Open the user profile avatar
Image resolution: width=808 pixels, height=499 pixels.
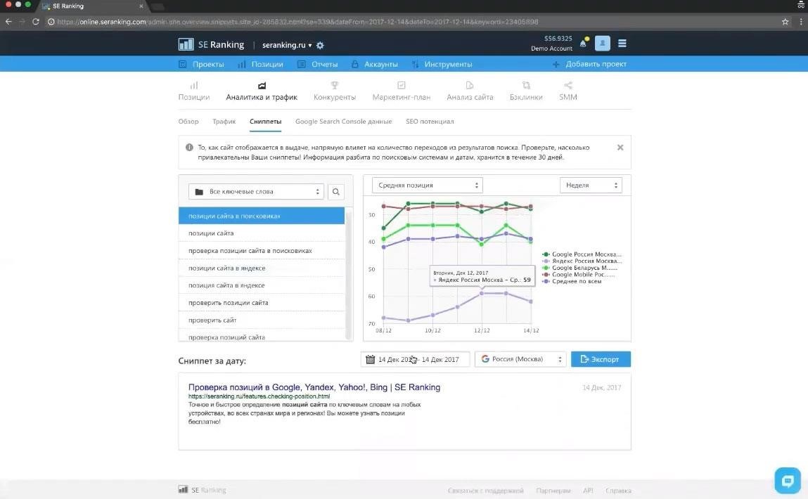tap(602, 44)
